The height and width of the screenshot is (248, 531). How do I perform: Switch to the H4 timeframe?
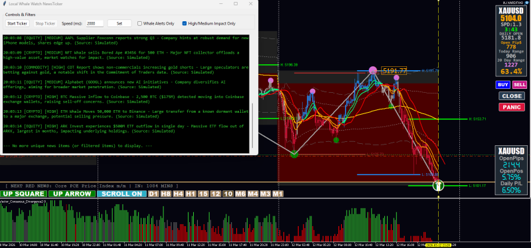tap(178, 194)
